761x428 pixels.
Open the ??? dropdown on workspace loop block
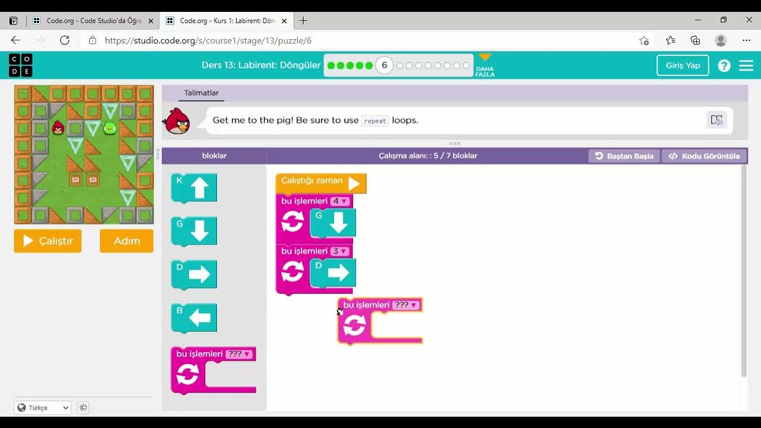coord(406,305)
